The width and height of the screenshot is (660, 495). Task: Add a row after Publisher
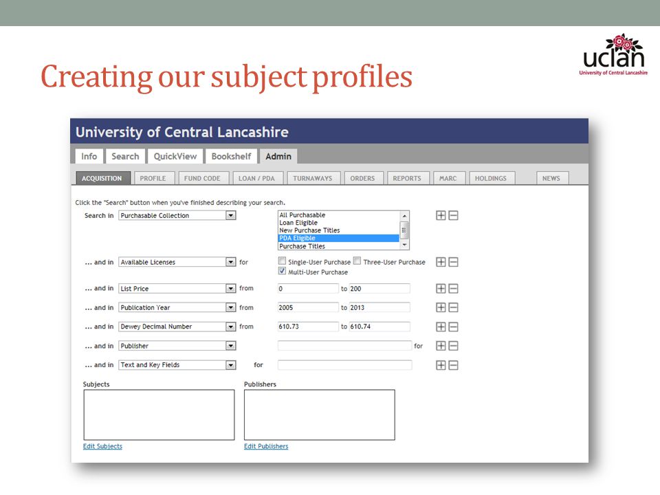point(441,346)
